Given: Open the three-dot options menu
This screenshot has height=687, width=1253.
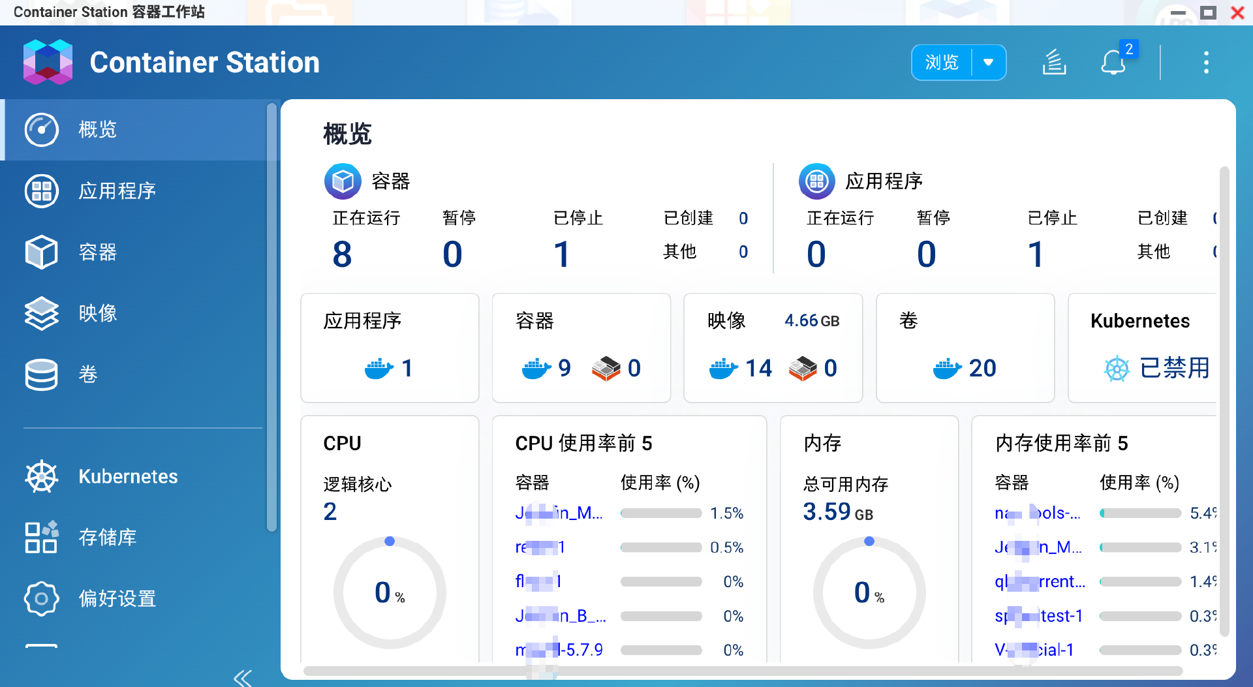Looking at the screenshot, I should [1206, 63].
